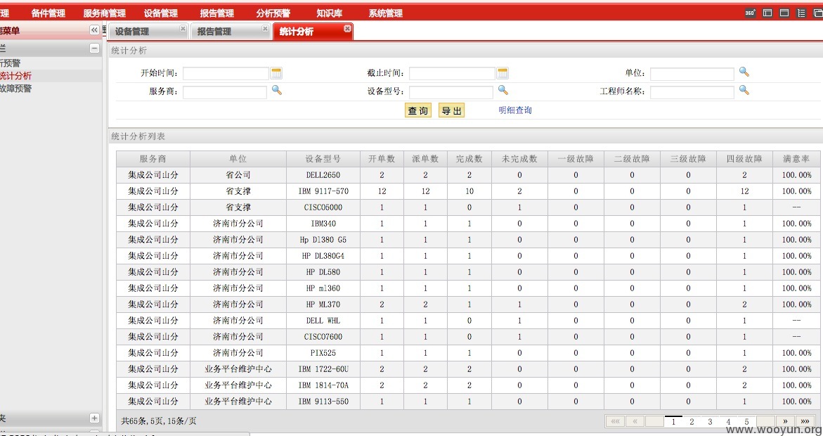Image resolution: width=823 pixels, height=436 pixels.
Task: Click the magnifier icon beside 单位 field
Action: click(x=744, y=72)
